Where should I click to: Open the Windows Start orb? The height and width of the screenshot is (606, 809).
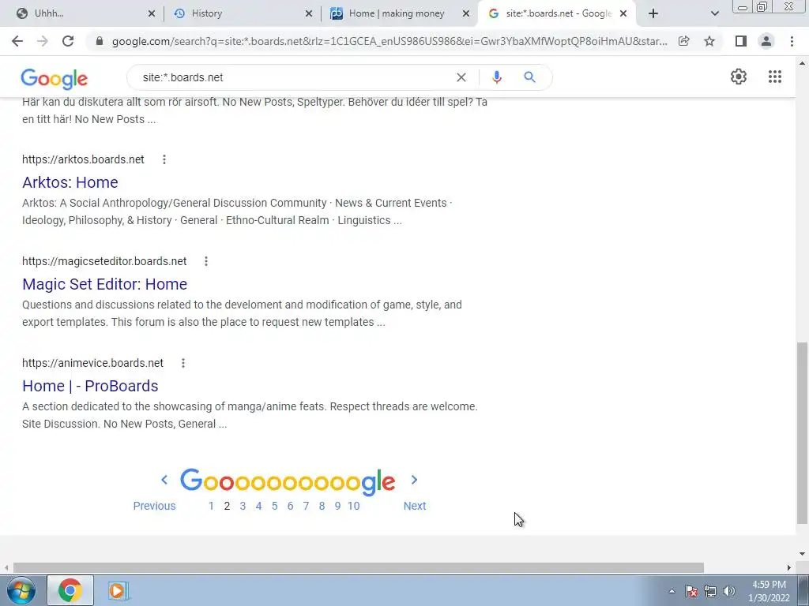21,590
